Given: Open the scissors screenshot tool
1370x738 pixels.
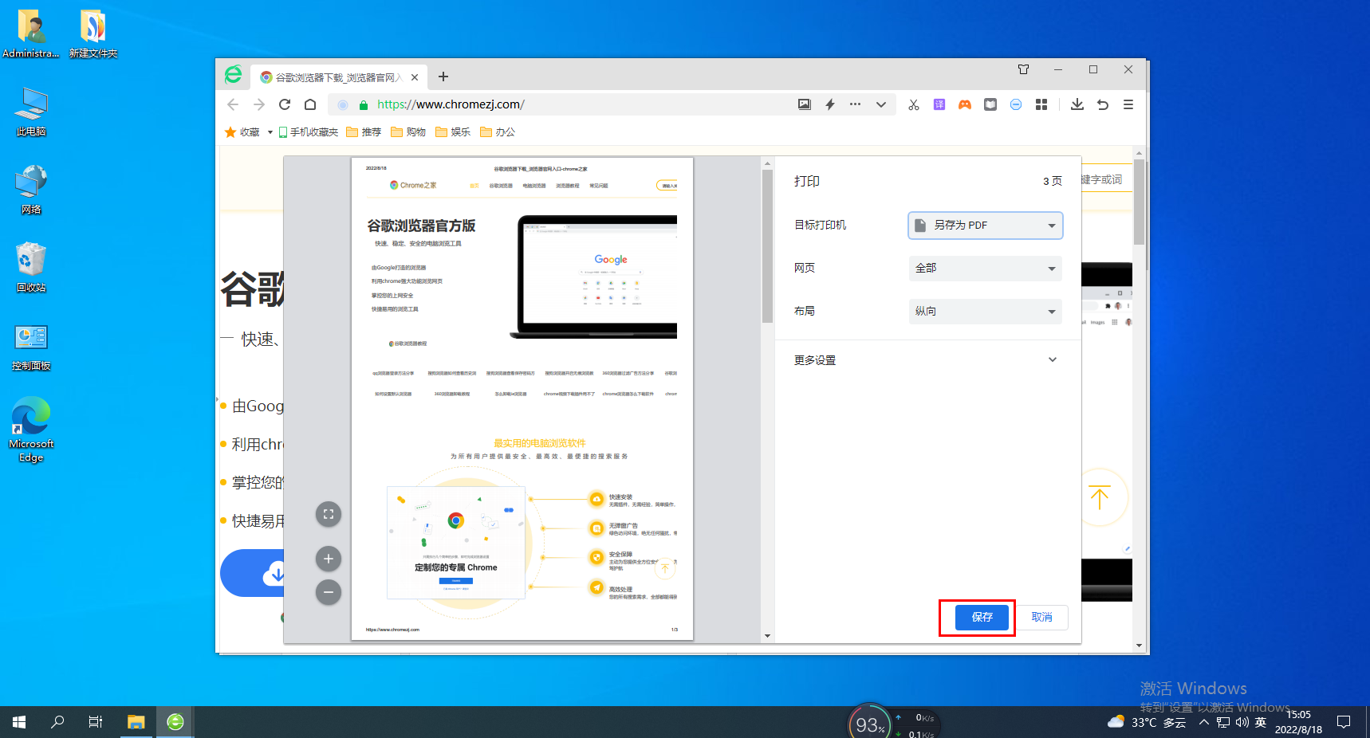Looking at the screenshot, I should click(x=914, y=104).
